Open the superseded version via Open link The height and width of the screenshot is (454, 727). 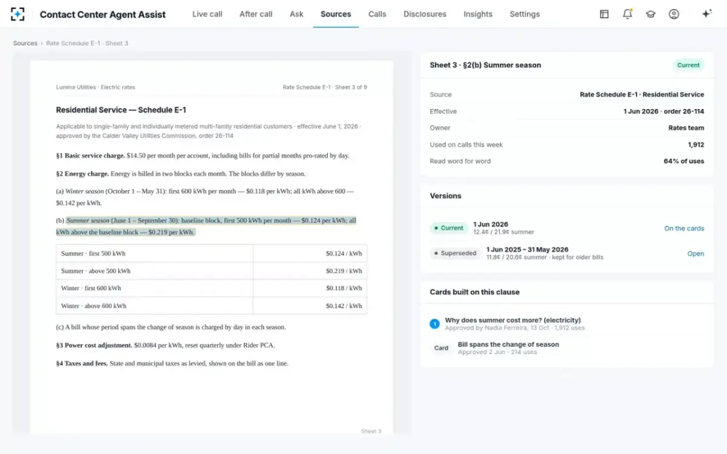(695, 254)
